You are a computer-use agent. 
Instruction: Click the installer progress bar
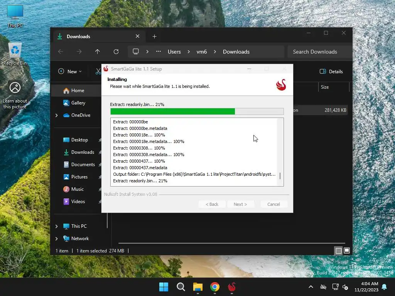(197, 111)
